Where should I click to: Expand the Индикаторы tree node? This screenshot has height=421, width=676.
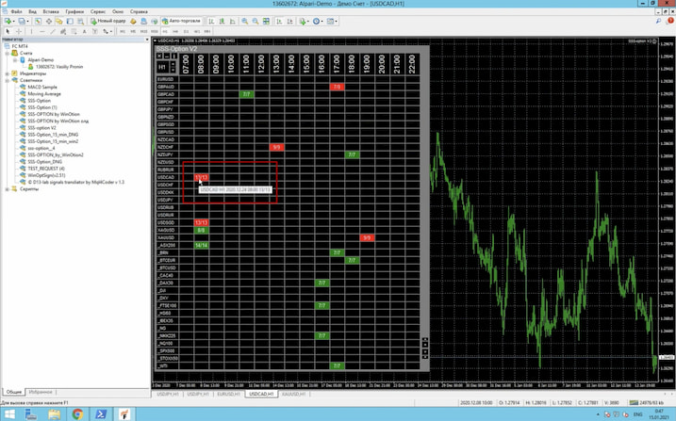pos(8,73)
